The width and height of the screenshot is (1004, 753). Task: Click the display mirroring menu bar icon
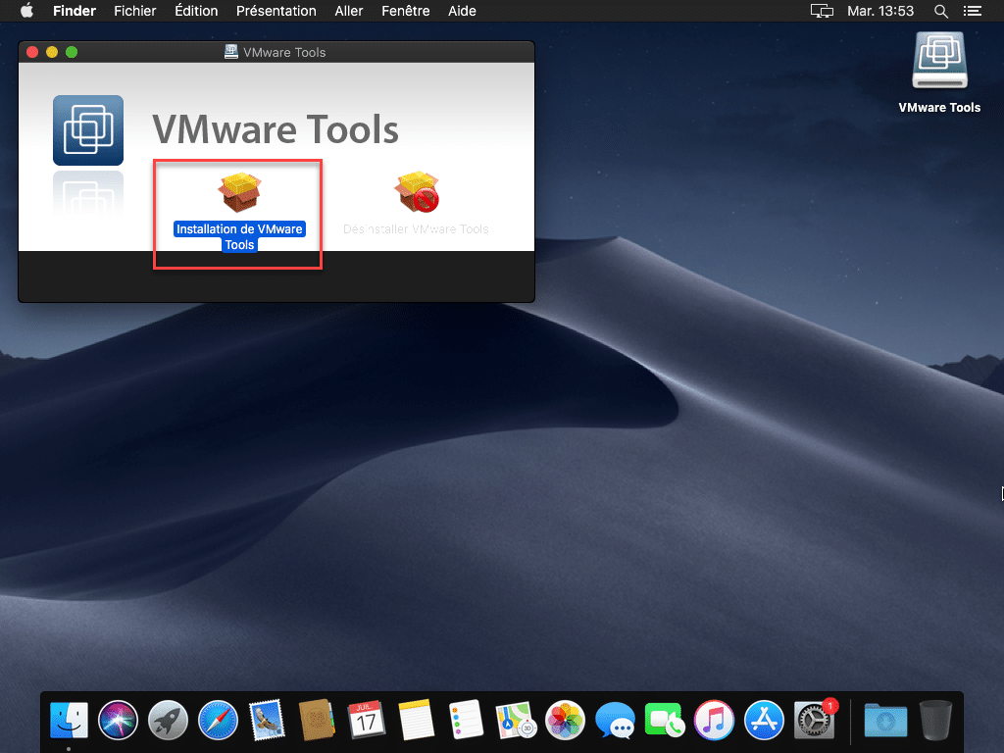pos(823,11)
